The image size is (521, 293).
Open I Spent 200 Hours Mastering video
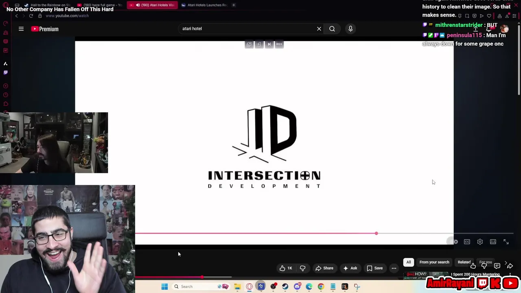[x=475, y=275]
